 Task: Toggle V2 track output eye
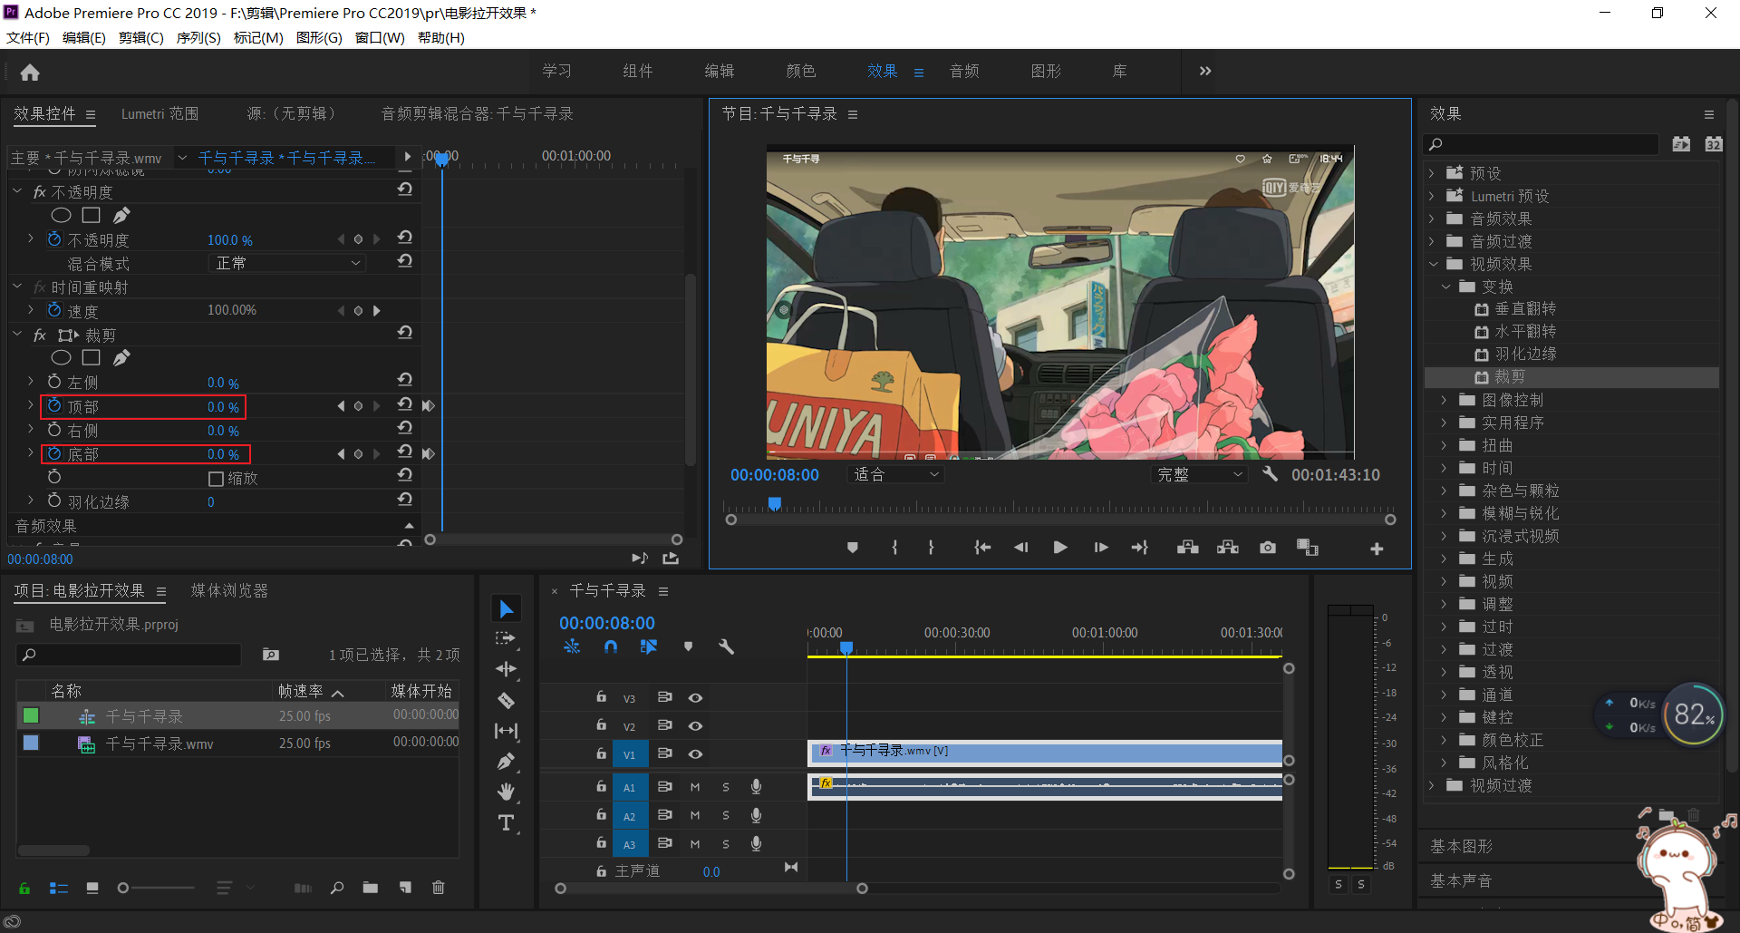pos(695,726)
